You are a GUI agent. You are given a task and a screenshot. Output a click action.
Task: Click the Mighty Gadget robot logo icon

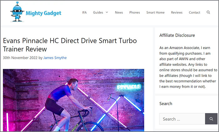[x=17, y=12]
